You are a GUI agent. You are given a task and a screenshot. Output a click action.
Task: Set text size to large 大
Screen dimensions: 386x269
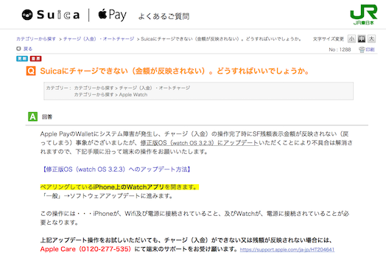(x=371, y=39)
